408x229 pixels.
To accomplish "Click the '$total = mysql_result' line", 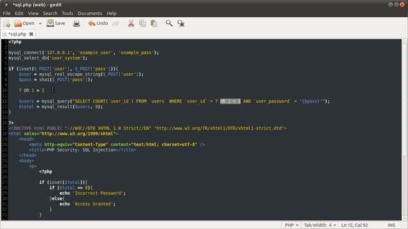I will click(x=61, y=107).
